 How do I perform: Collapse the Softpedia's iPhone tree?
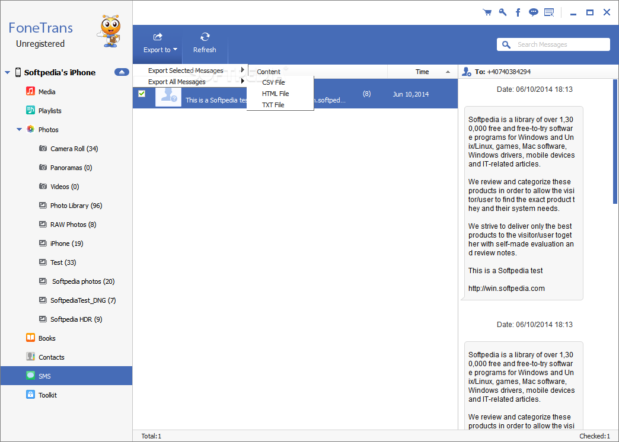[7, 73]
